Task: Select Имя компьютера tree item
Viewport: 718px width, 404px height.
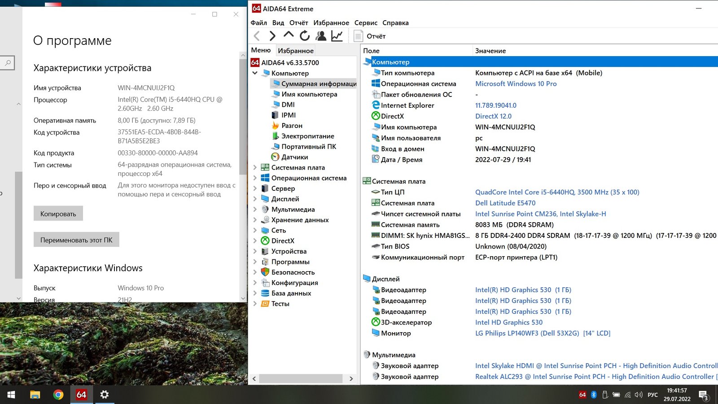Action: 309,94
